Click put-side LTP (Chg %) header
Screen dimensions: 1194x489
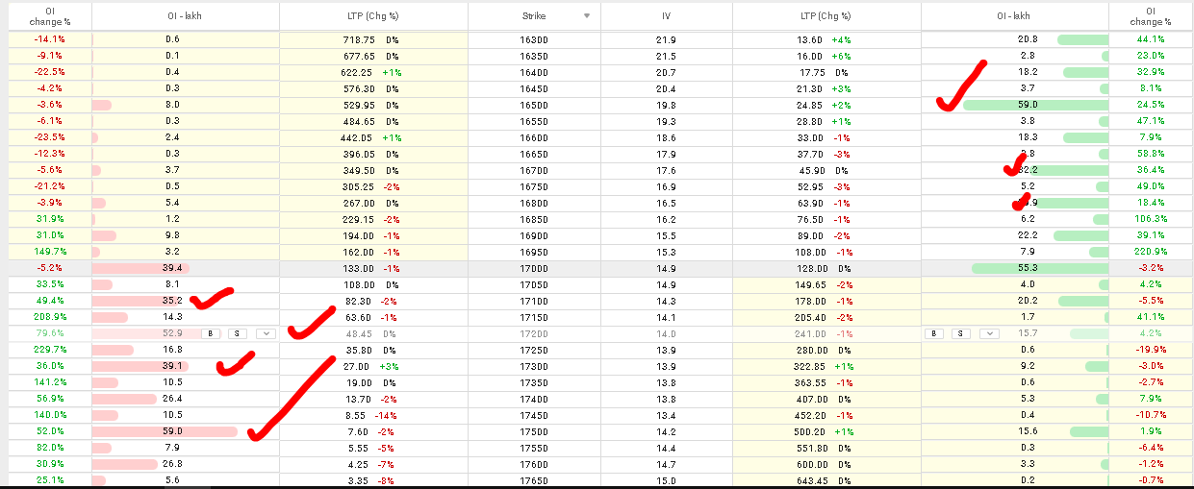pos(826,16)
